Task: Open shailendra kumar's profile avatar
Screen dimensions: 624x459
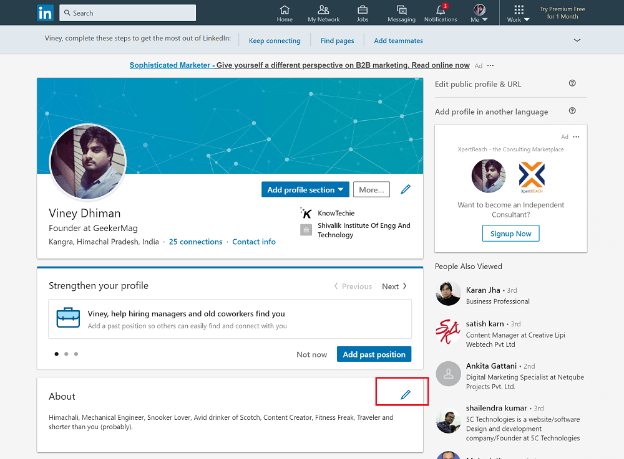Action: pyautogui.click(x=448, y=420)
